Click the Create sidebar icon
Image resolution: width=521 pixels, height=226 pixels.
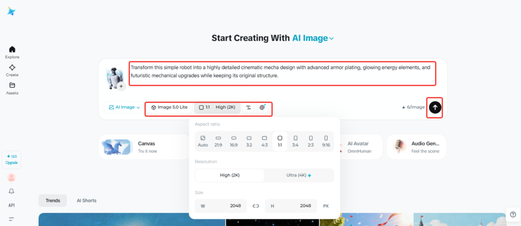[12, 68]
